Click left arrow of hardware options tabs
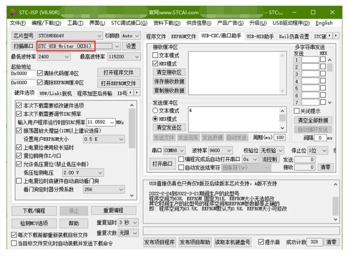This screenshot has width=349, height=256. point(130,92)
